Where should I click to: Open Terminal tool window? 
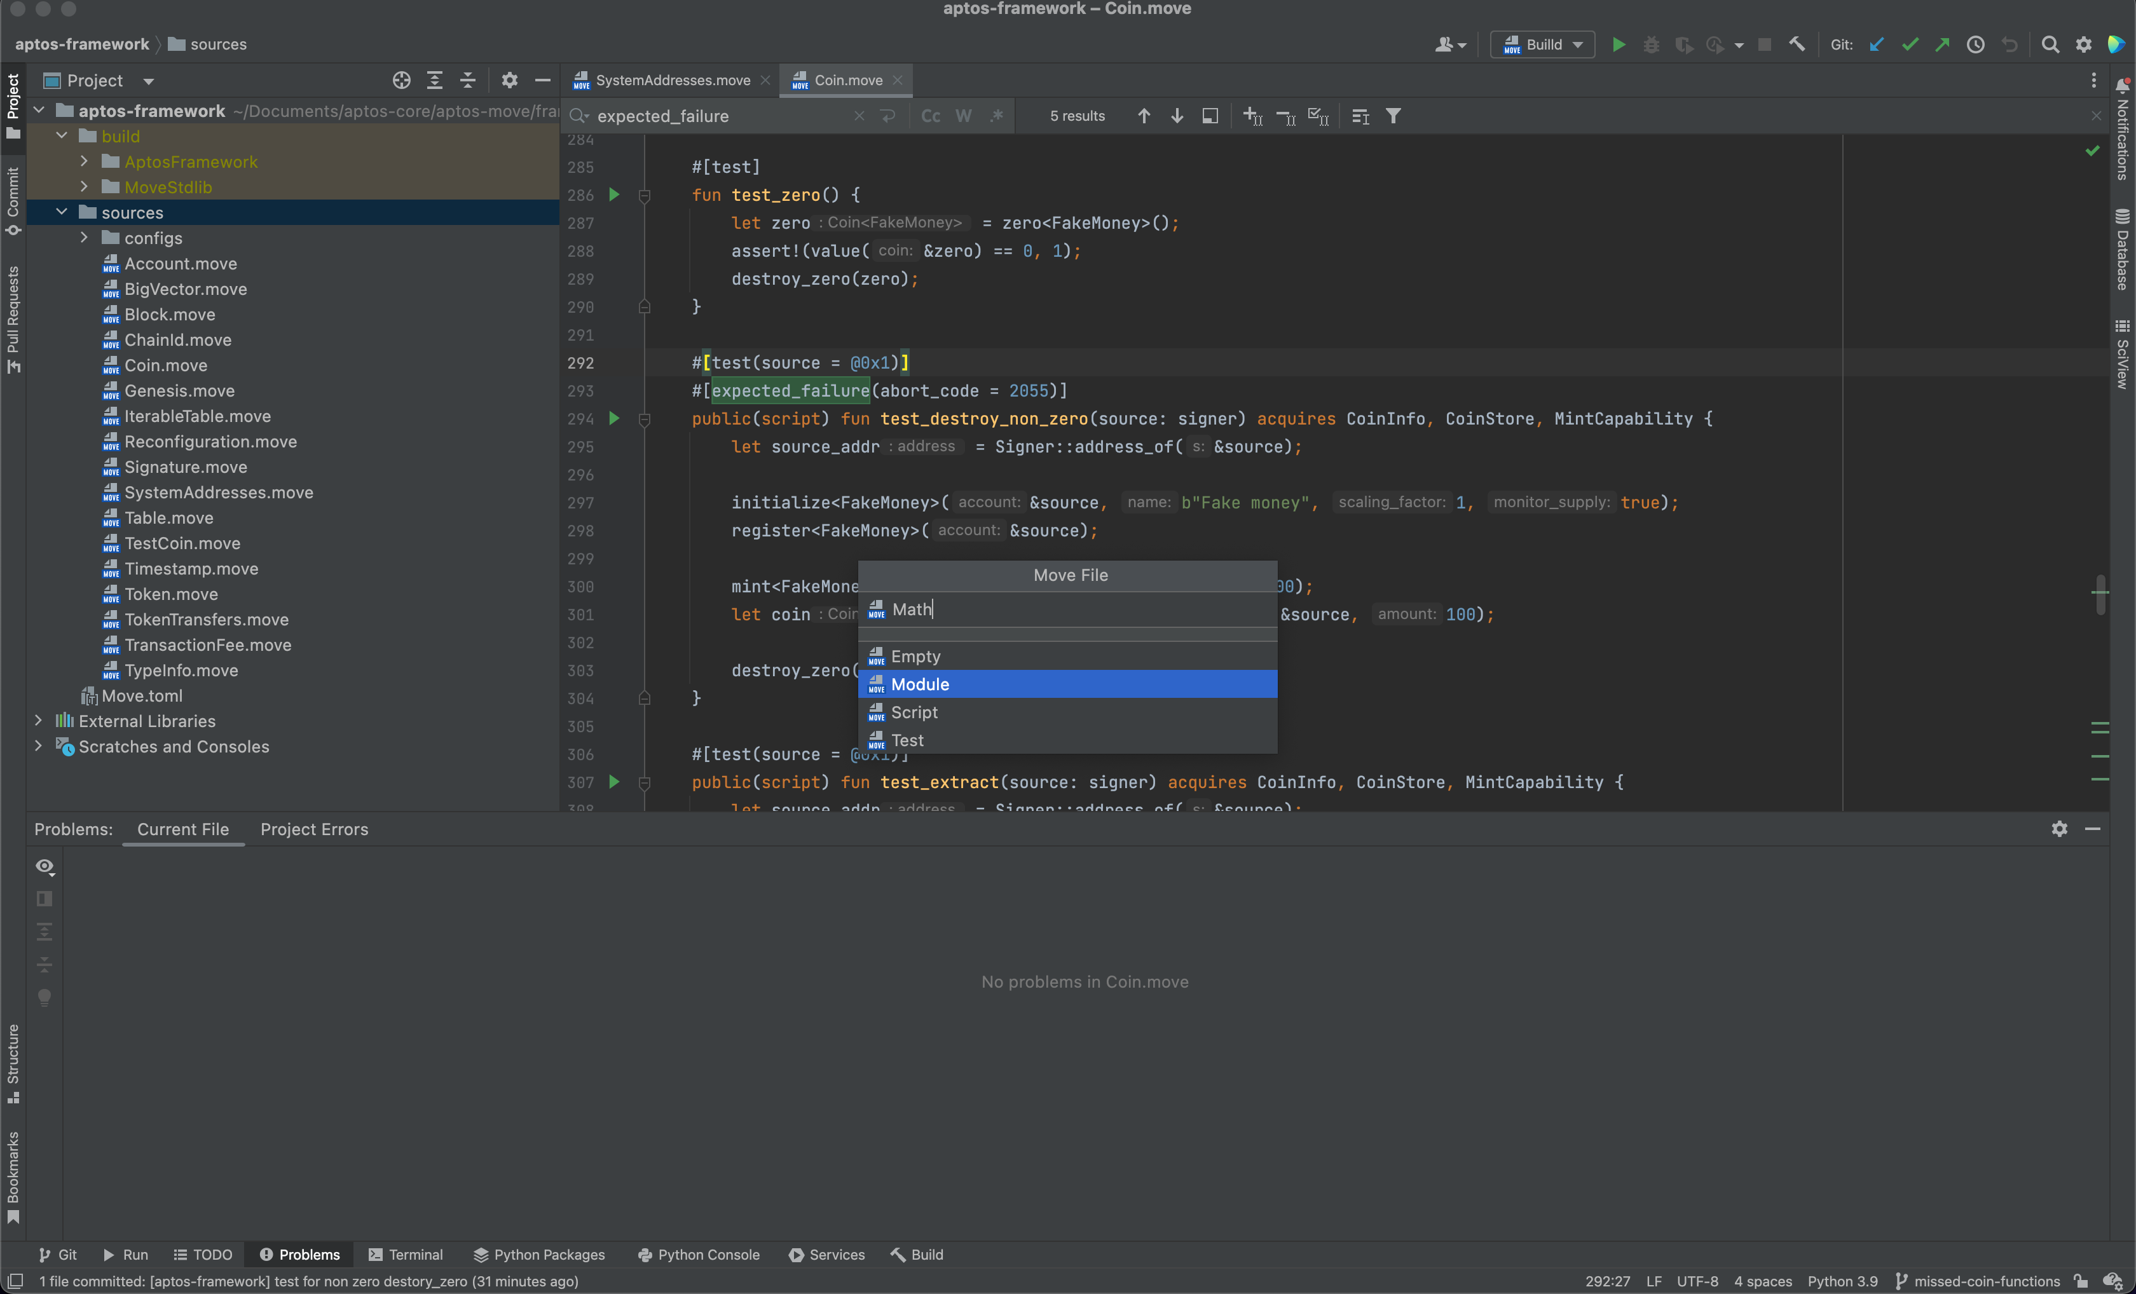pyautogui.click(x=406, y=1255)
